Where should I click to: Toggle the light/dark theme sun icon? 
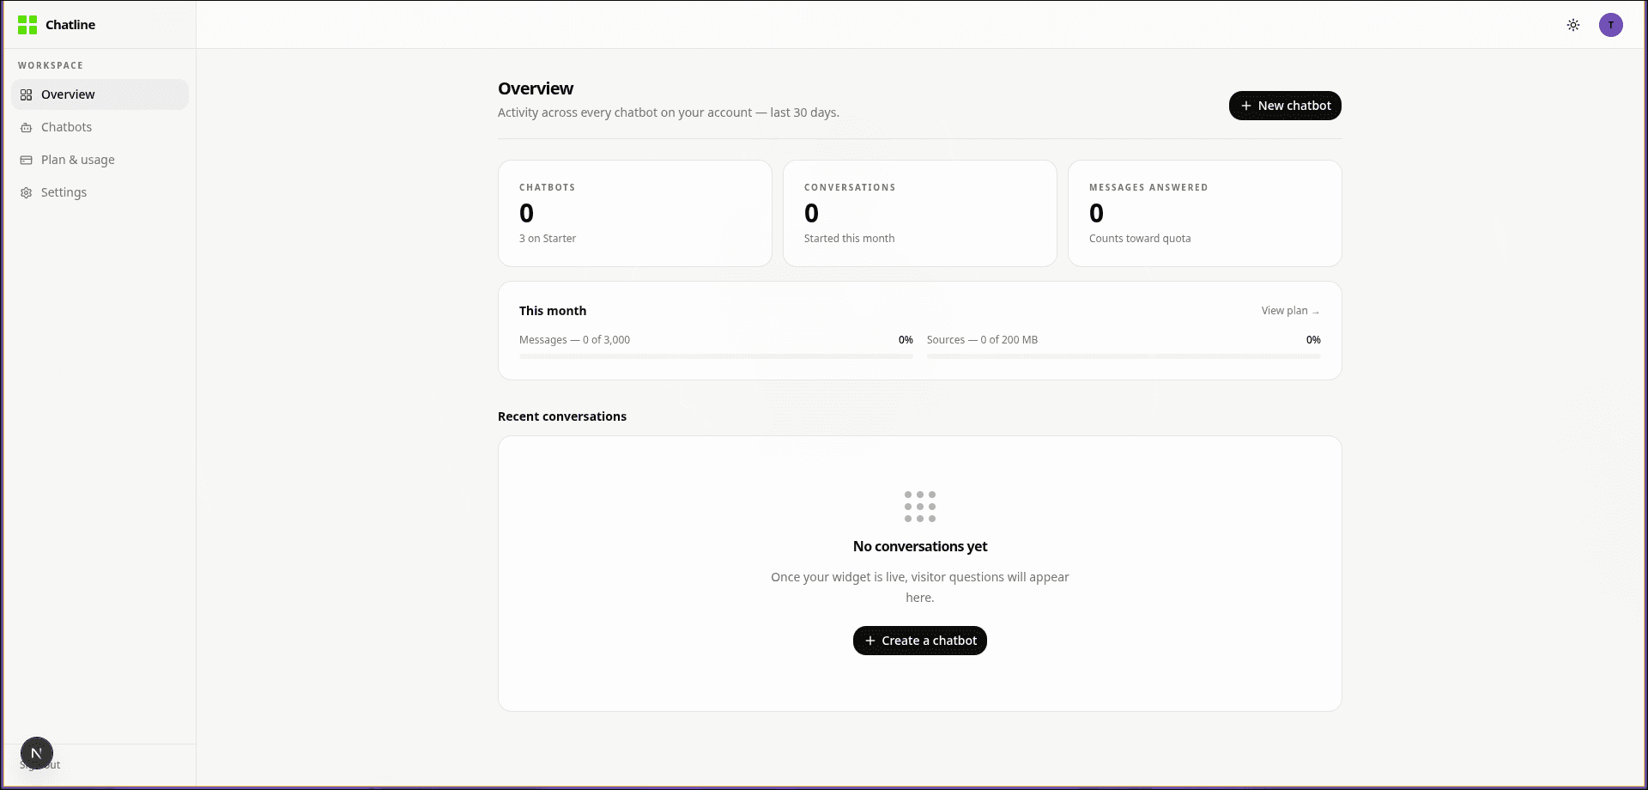tap(1573, 25)
